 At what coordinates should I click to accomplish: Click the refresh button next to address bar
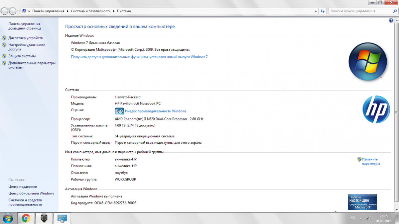coord(322,11)
